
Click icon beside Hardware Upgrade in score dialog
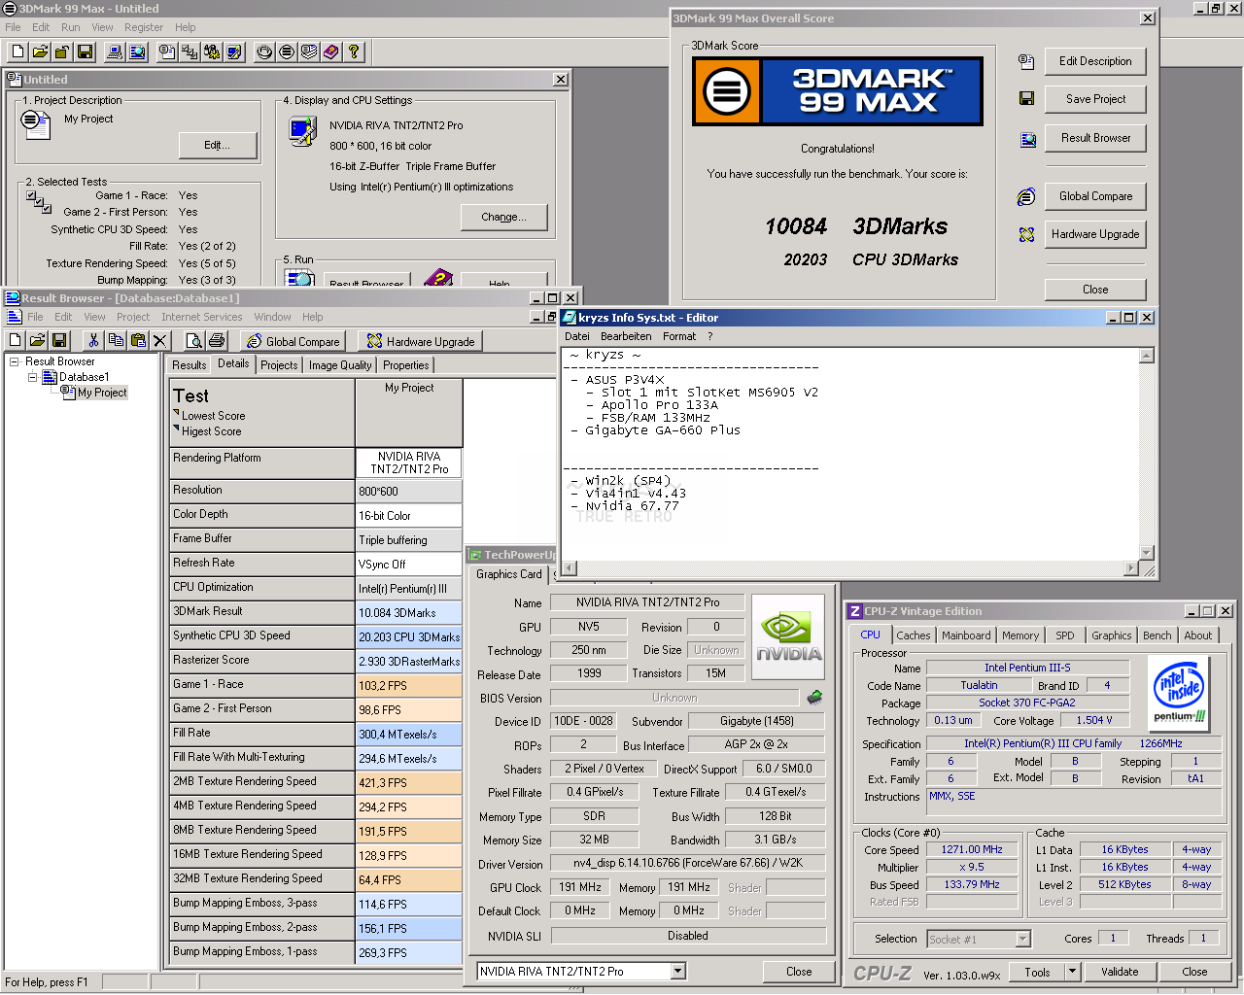tap(1026, 234)
